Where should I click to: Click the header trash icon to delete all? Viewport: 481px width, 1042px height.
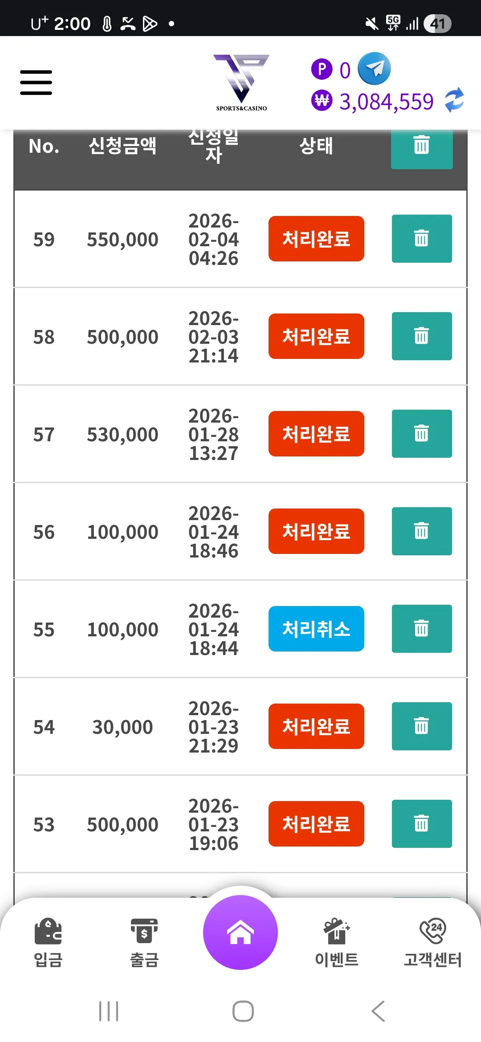(x=421, y=146)
